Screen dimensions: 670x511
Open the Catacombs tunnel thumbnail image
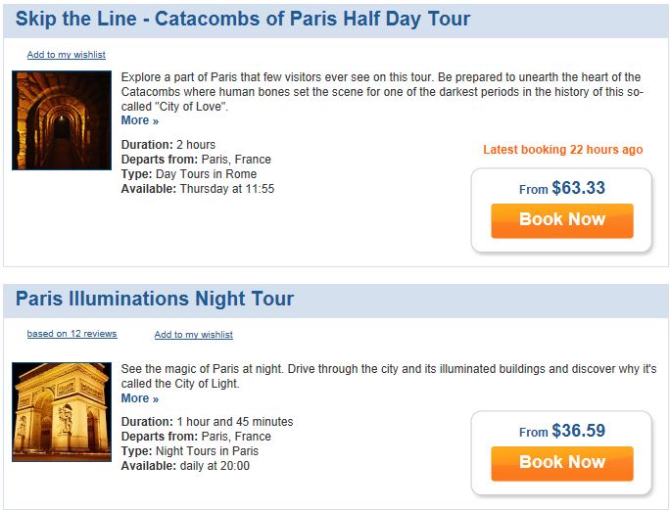62,120
